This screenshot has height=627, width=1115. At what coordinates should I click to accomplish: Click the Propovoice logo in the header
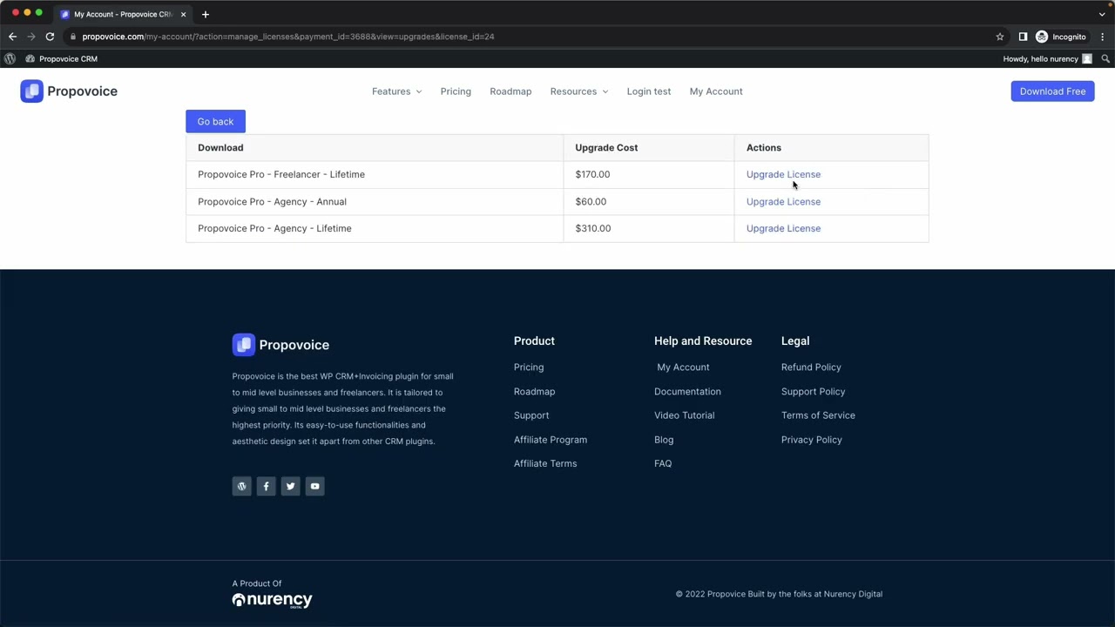tap(69, 91)
